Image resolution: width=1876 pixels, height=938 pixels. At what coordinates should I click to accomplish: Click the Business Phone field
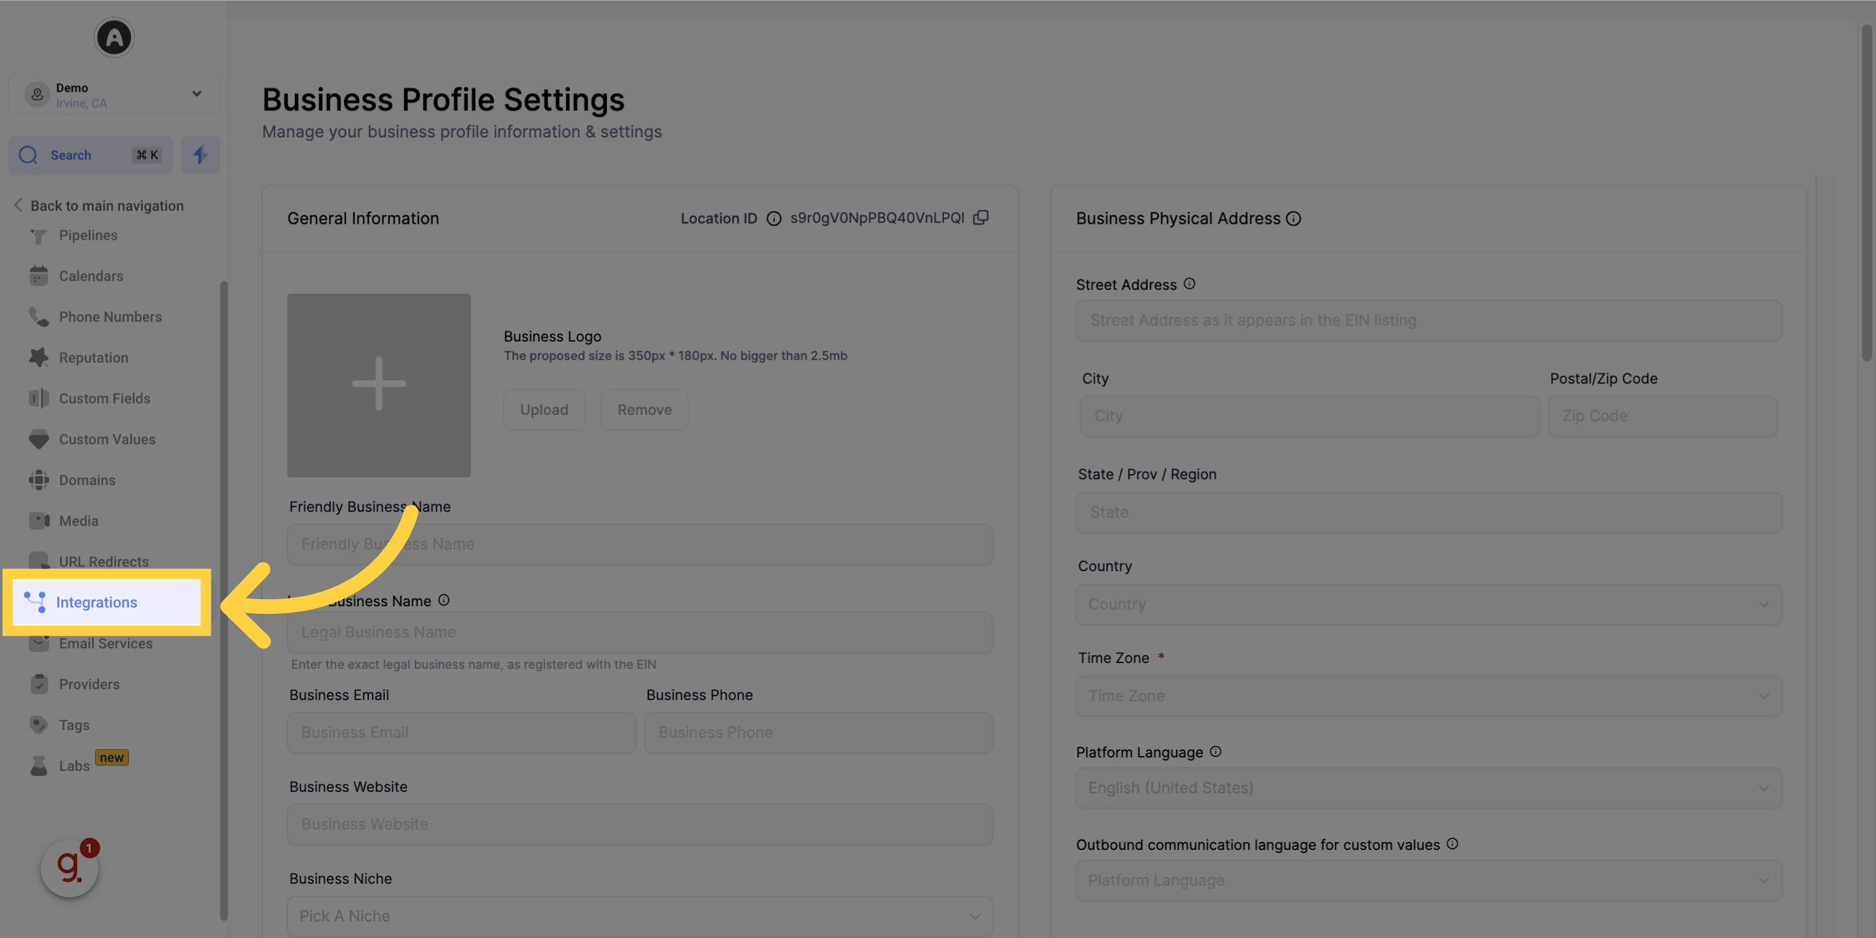coord(818,732)
